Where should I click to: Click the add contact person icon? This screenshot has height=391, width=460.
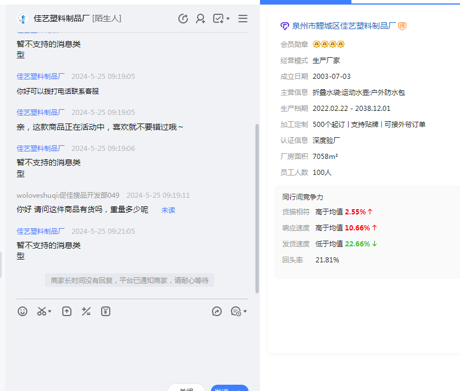tap(200, 19)
